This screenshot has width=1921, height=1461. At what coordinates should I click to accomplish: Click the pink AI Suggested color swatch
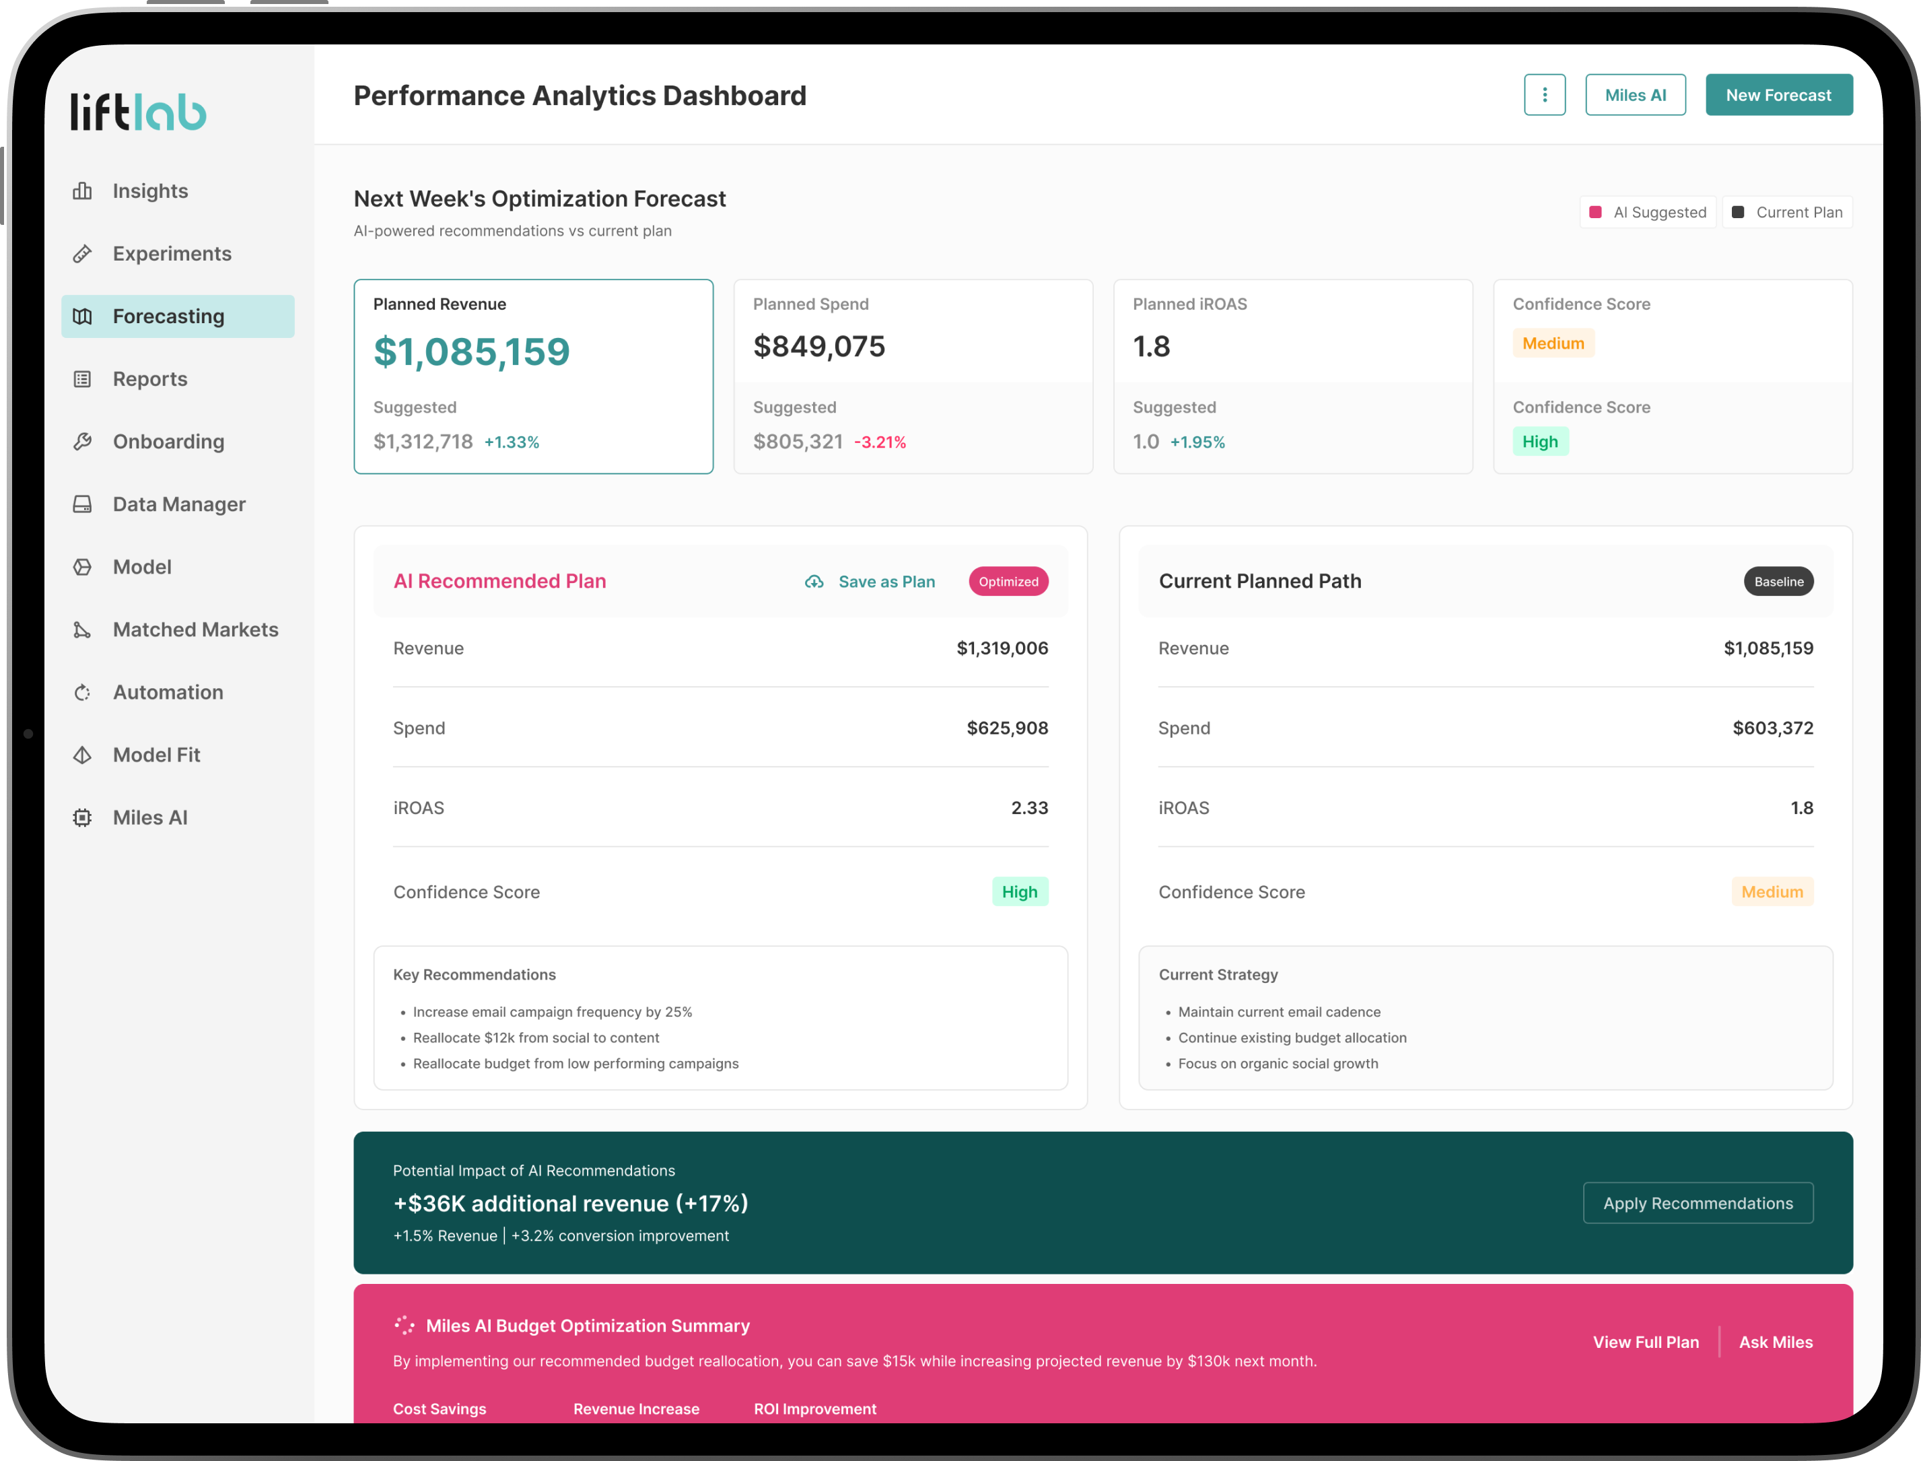click(x=1595, y=212)
